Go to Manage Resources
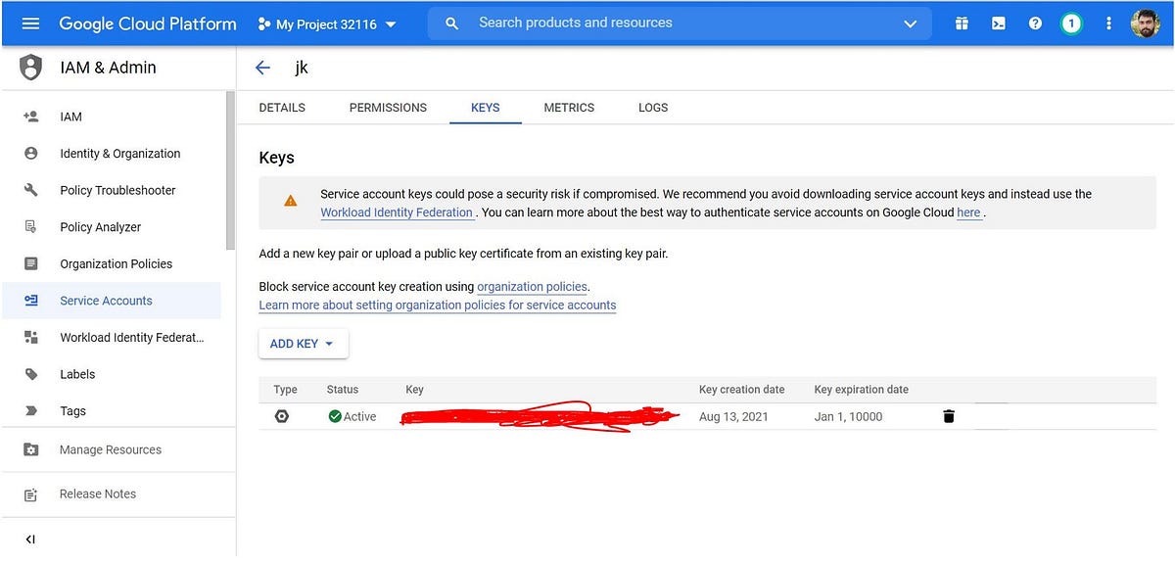This screenshot has height=565, width=1175. [111, 449]
